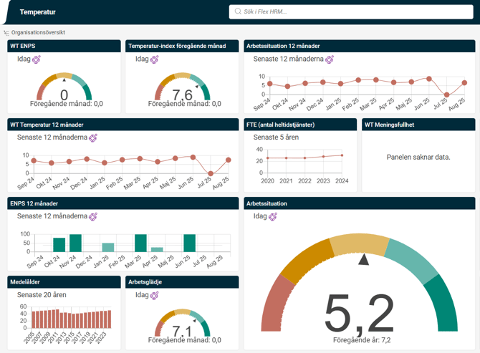Click the organisation tree icon beside Organisationsöversikt

click(x=6, y=32)
